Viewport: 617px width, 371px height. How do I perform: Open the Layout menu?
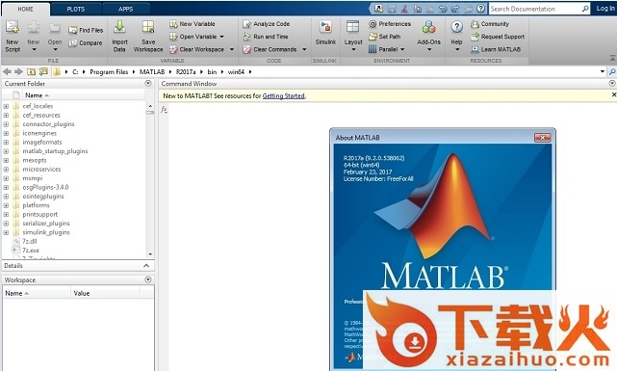click(353, 37)
